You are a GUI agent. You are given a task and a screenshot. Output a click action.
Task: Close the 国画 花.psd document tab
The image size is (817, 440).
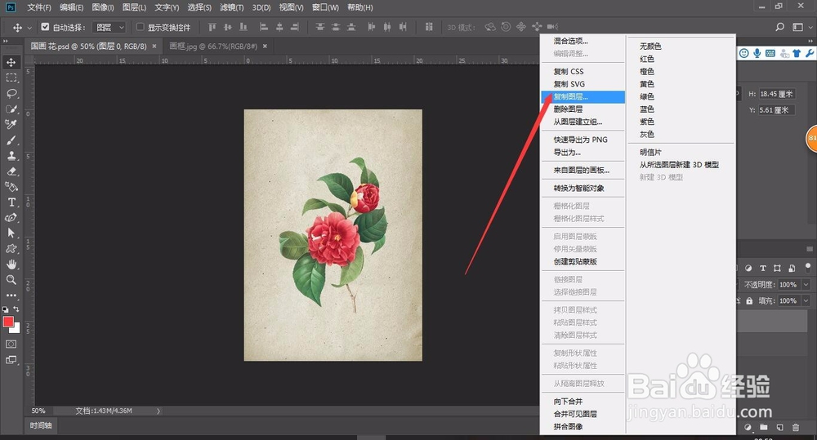point(154,47)
